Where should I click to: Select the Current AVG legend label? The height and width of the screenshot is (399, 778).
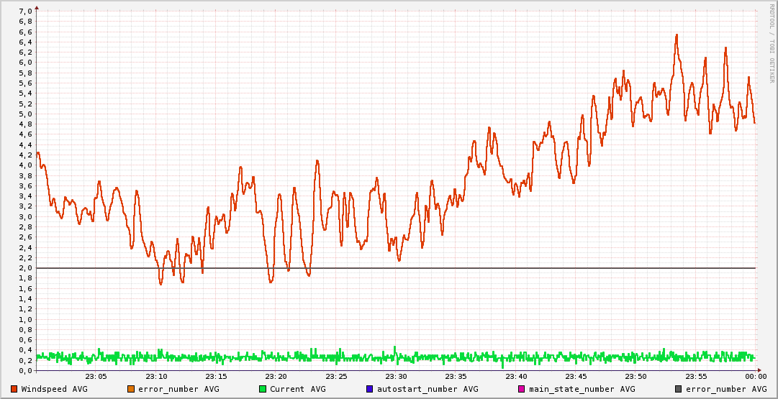pos(297,389)
